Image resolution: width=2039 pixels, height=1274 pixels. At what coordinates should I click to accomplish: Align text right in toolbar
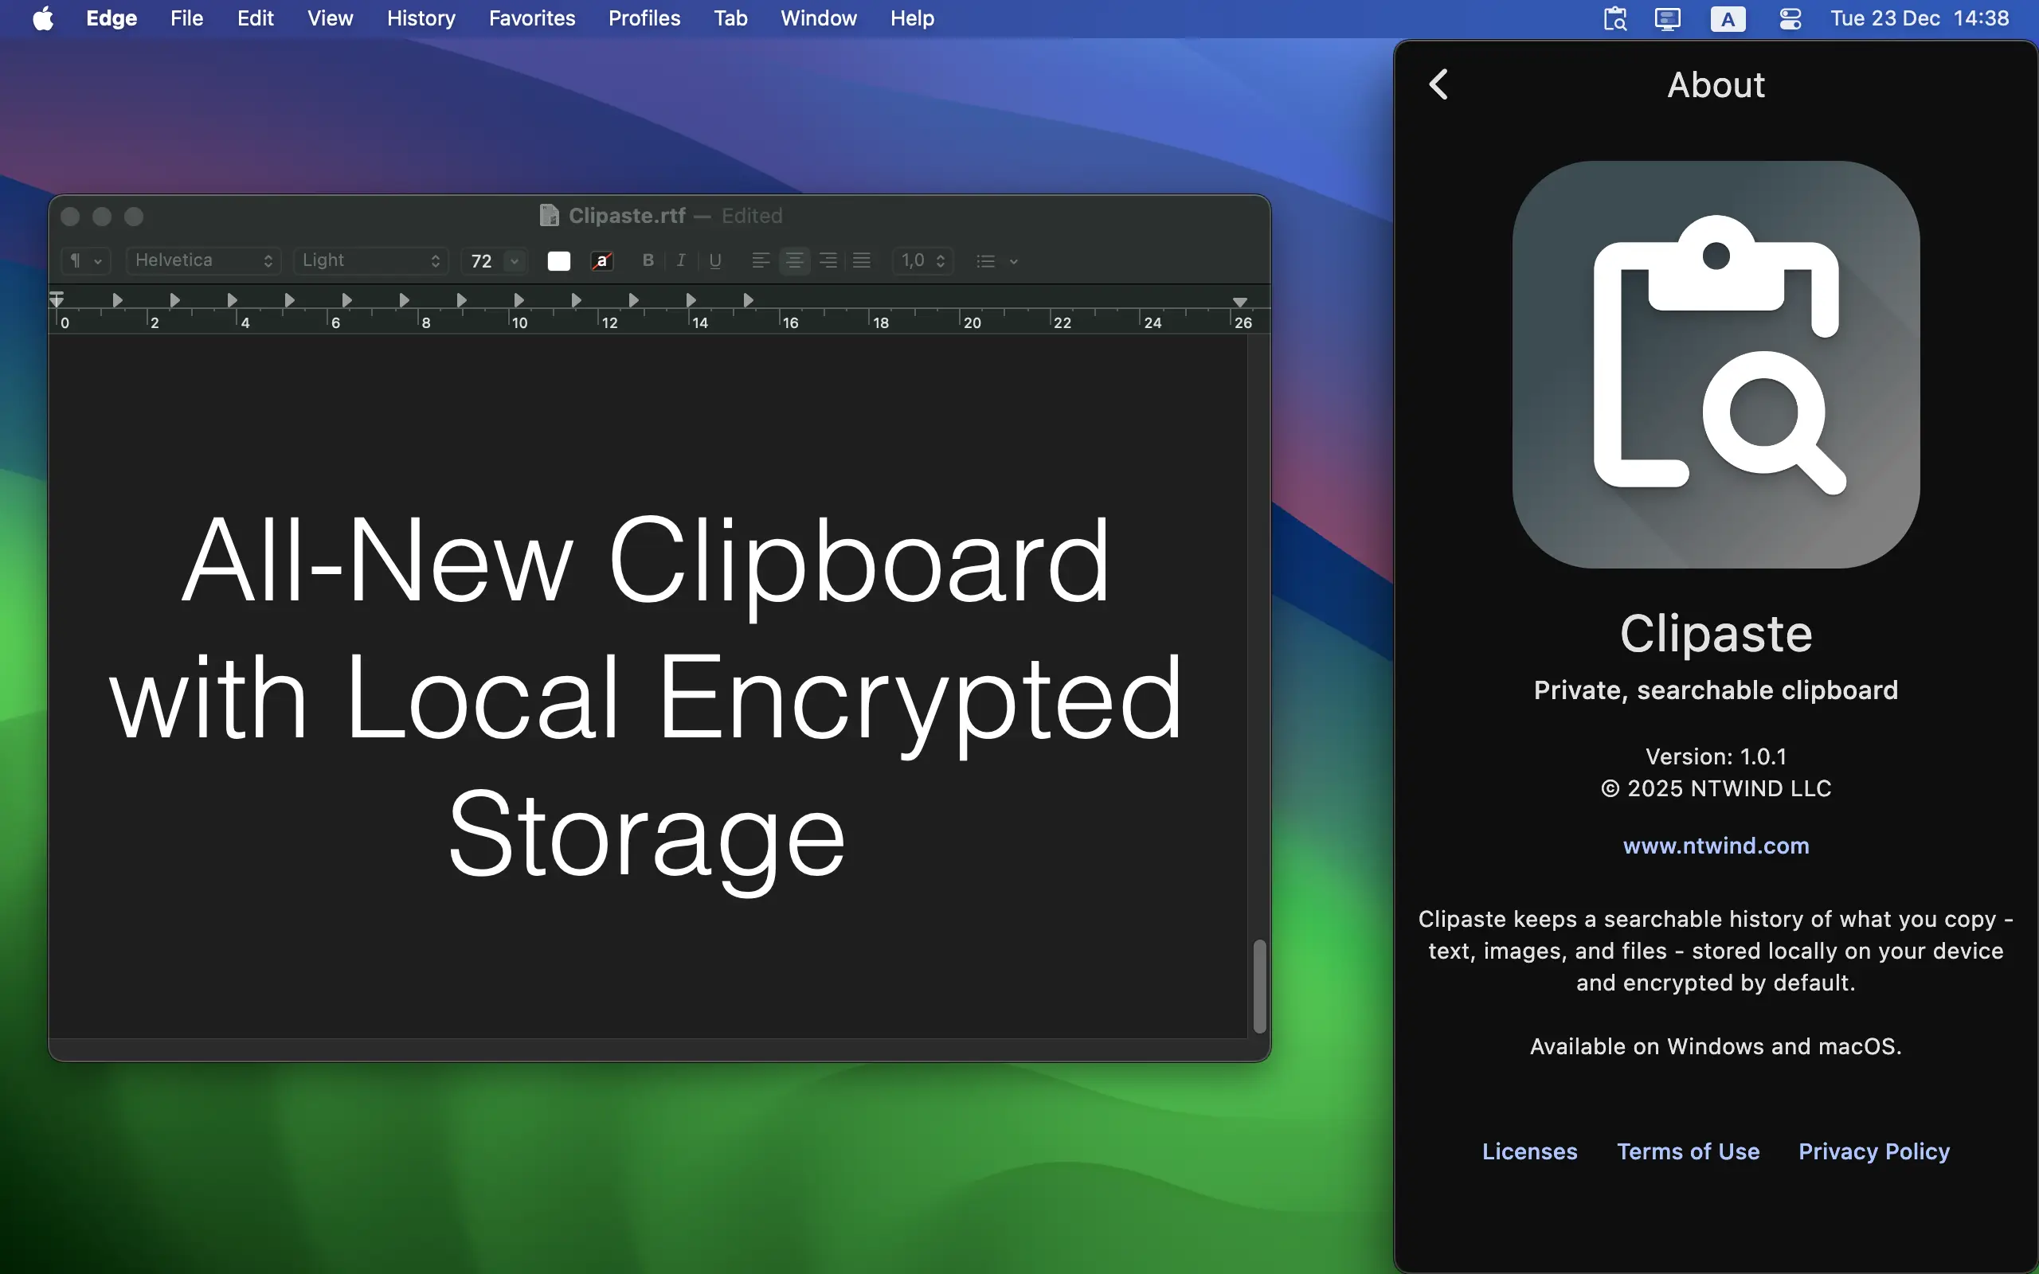828,260
